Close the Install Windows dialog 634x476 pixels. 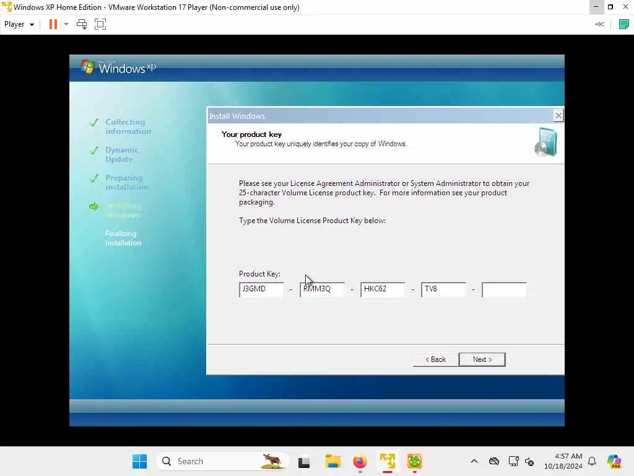[558, 116]
